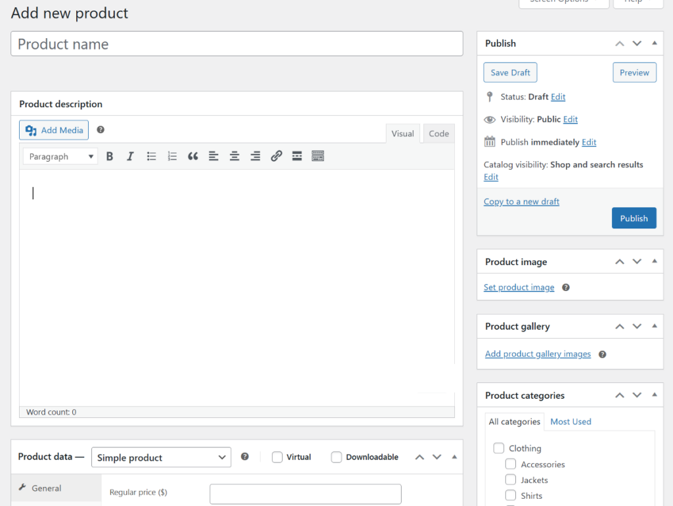Open the product type dropdown
673x506 pixels.
(x=161, y=457)
